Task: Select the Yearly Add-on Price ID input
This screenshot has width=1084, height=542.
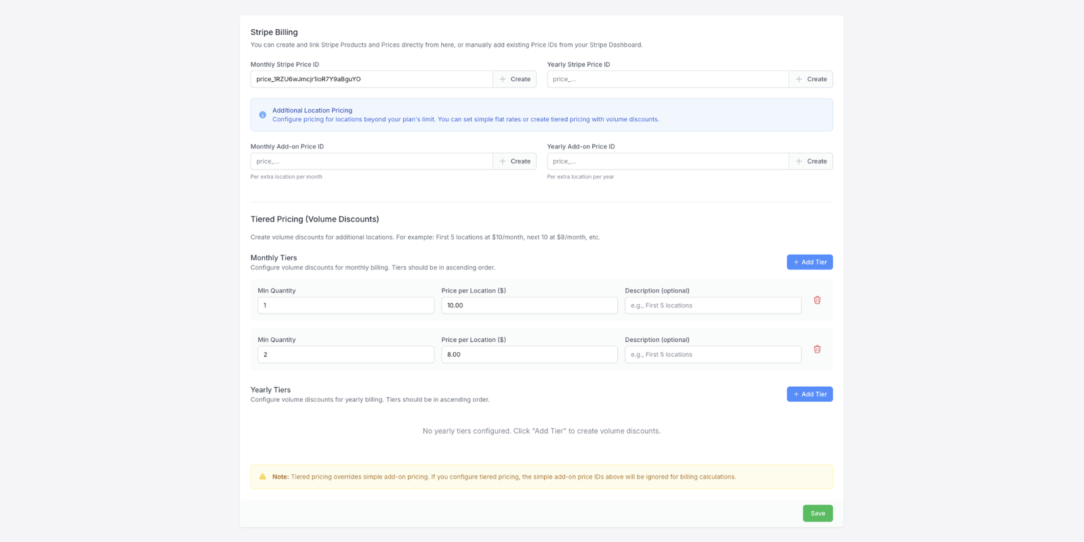Action: (667, 161)
